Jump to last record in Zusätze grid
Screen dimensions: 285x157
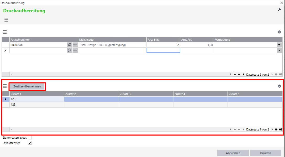point(280,129)
